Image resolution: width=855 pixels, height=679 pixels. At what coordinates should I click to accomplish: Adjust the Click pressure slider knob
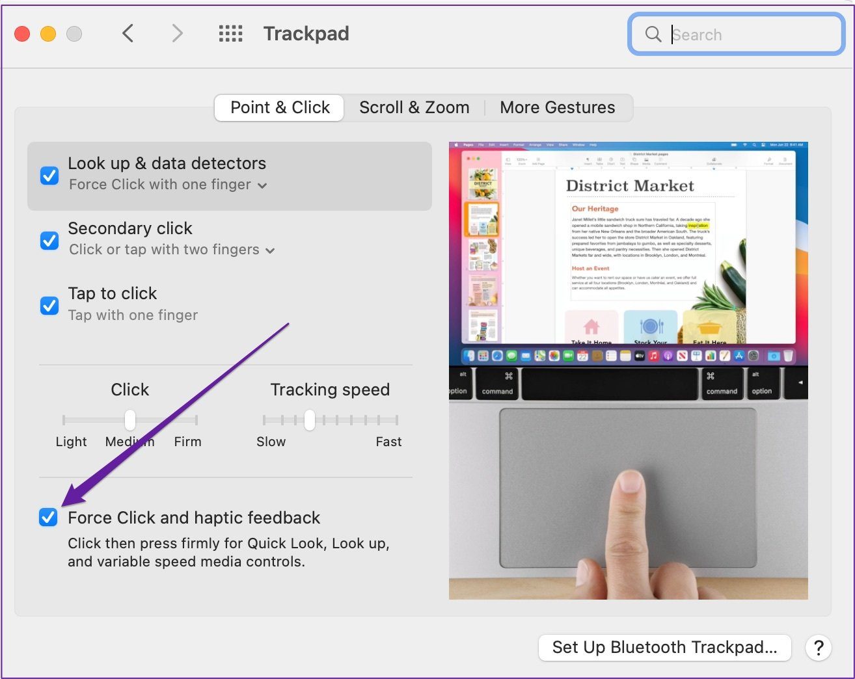130,420
